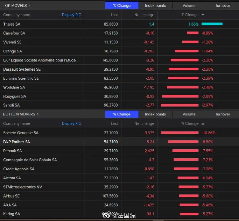The height and width of the screenshot is (221, 239).
Task: Sort Bottom Movers by the Last column header
Action: click(114, 123)
